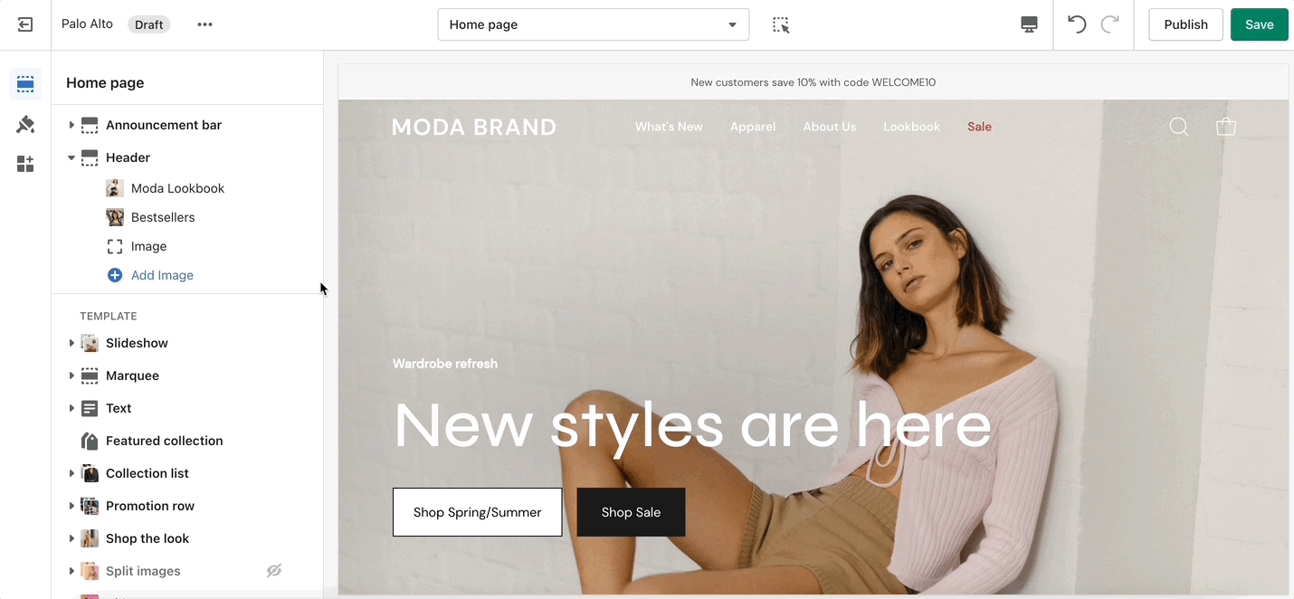1294x599 pixels.
Task: Collapse the Header section
Action: pos(71,157)
